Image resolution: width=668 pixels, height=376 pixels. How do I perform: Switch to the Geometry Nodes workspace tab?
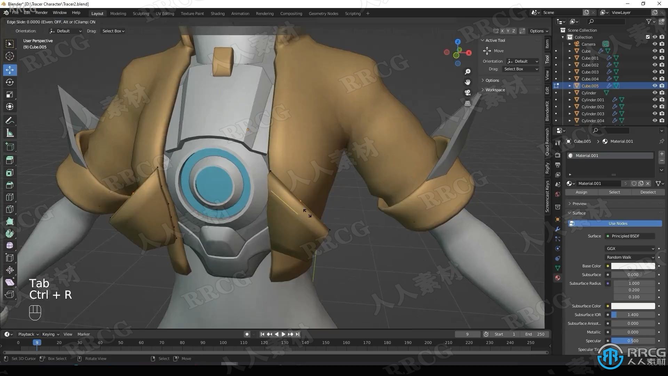(323, 14)
